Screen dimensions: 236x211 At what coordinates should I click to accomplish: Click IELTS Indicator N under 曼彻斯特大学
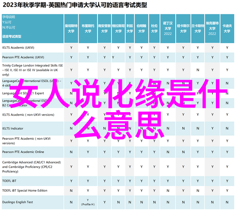click(x=71, y=128)
